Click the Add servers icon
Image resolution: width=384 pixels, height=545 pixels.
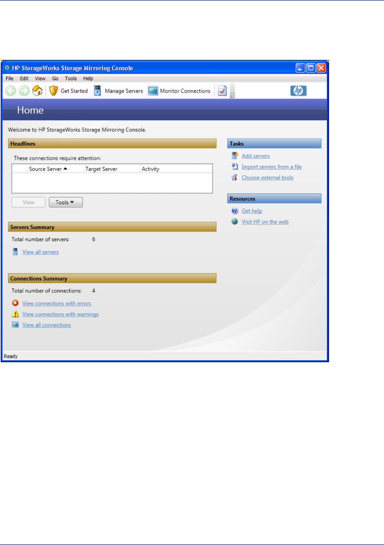235,156
